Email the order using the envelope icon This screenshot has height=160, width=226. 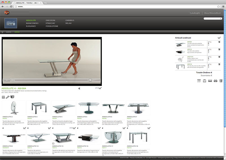pos(210,81)
